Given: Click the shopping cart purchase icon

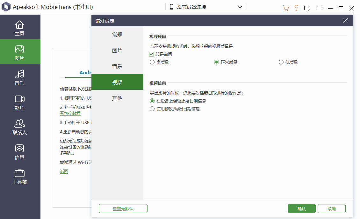Looking at the screenshot, I should [286, 8].
